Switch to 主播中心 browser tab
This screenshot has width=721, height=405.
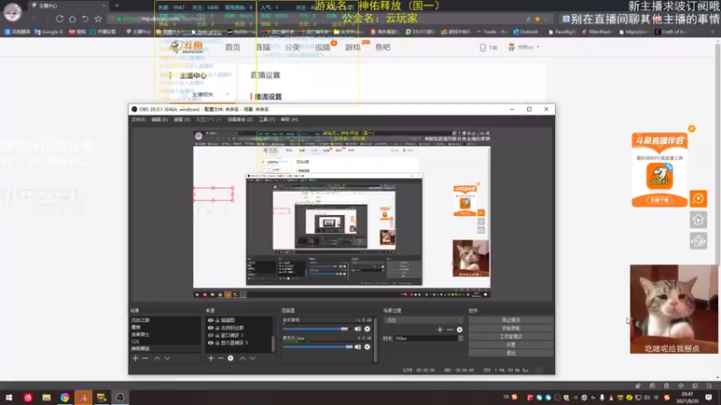click(69, 5)
